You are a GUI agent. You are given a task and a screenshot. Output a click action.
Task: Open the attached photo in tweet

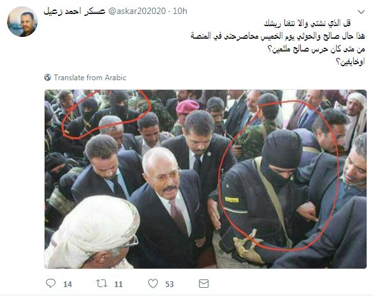[x=205, y=179]
